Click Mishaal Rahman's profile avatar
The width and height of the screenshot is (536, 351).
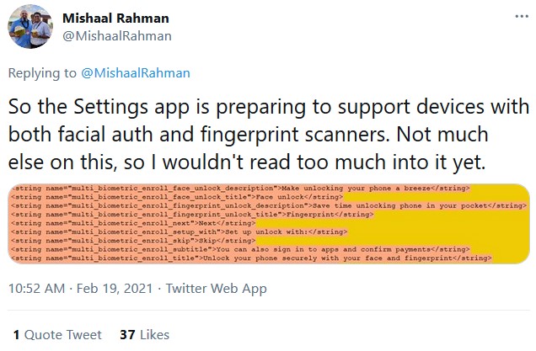(x=31, y=27)
